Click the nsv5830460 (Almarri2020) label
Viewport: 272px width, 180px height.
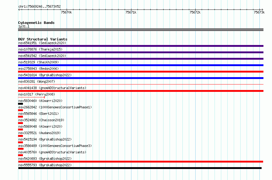(x=40, y=101)
